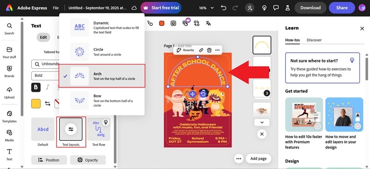This screenshot has height=169, width=370.
Task: Choose Circle text layout option
Action: click(102, 52)
